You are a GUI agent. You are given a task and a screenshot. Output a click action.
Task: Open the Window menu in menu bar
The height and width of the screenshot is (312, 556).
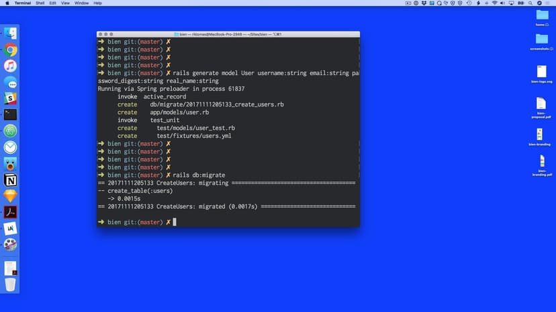click(81, 3)
